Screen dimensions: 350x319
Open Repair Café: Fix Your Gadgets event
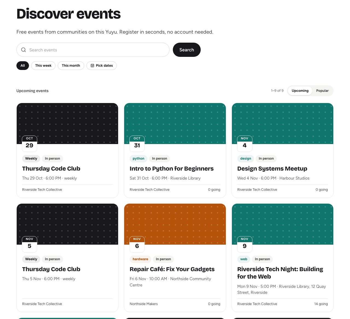(x=172, y=269)
